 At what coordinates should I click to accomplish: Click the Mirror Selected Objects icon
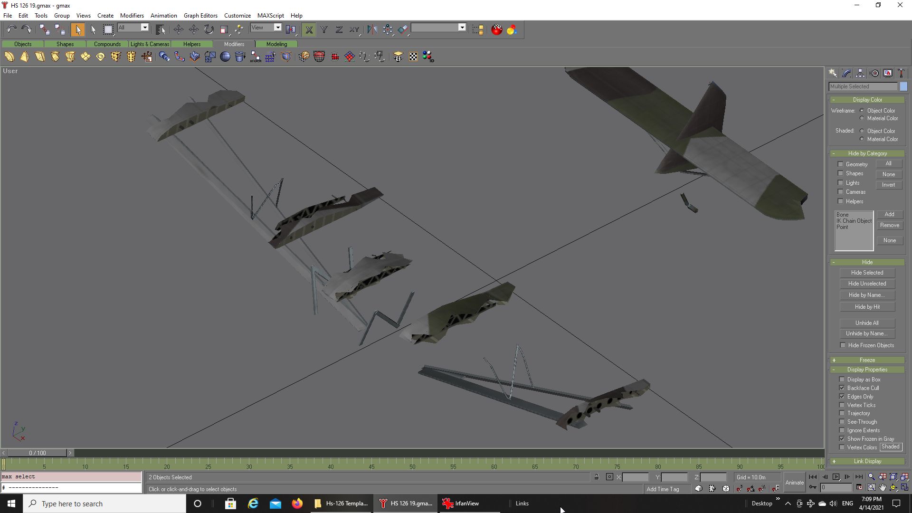[372, 29]
